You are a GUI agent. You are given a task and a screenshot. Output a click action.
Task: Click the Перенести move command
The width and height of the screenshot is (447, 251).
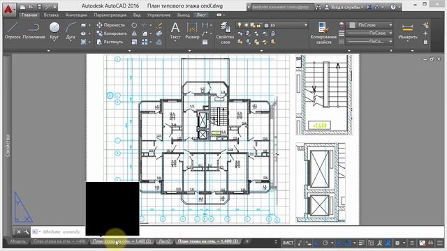pyautogui.click(x=111, y=25)
